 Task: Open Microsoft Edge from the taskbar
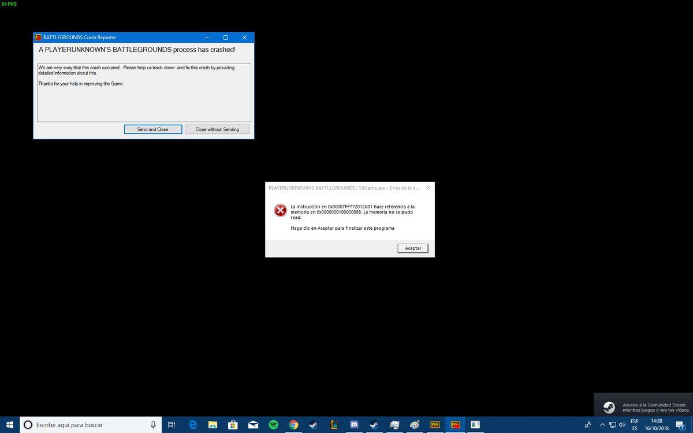193,425
